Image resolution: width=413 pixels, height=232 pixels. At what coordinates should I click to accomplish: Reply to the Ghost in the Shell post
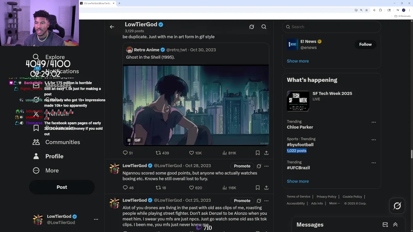click(x=125, y=153)
